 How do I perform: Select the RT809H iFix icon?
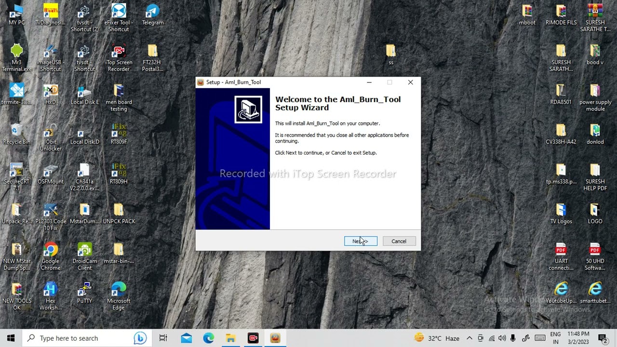[119, 173]
